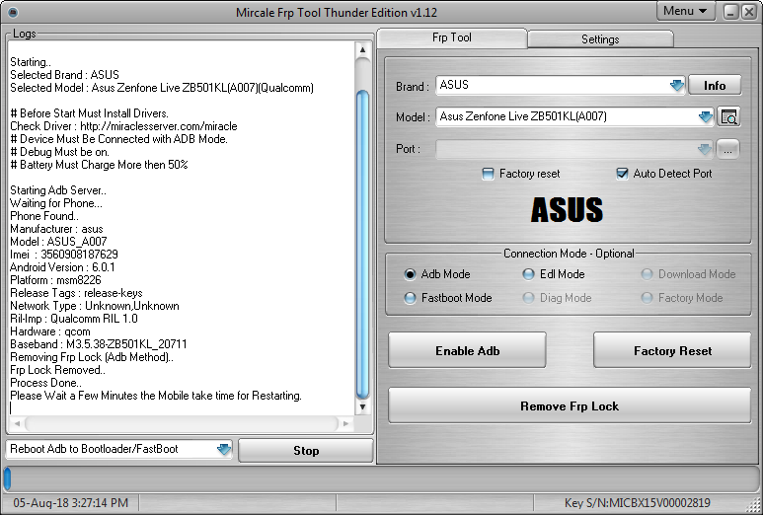763x515 pixels.
Task: Open the model search icon button
Action: pos(728,116)
